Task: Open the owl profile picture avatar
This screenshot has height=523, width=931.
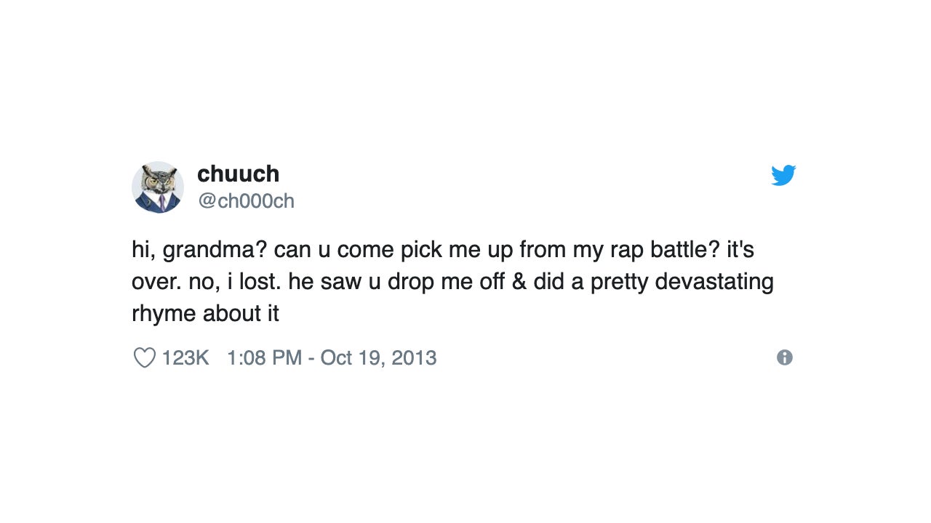Action: [x=158, y=187]
